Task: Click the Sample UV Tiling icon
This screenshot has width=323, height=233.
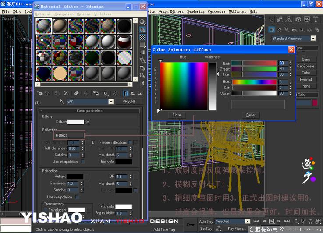Action: (142, 45)
